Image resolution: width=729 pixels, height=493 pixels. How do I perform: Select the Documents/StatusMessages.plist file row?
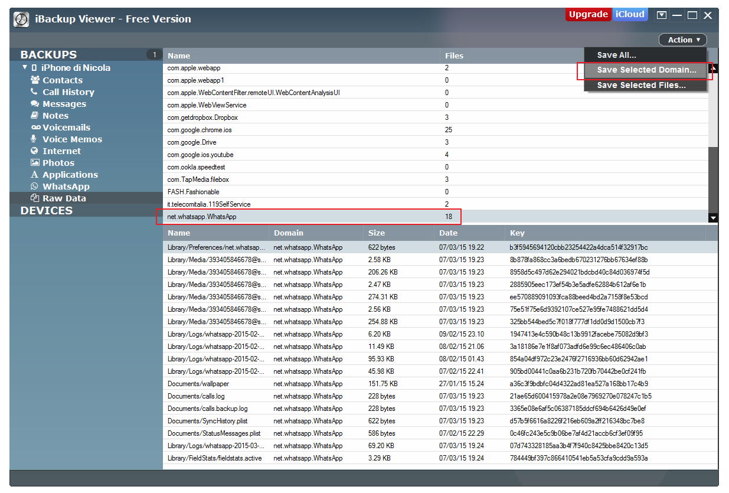(440, 433)
